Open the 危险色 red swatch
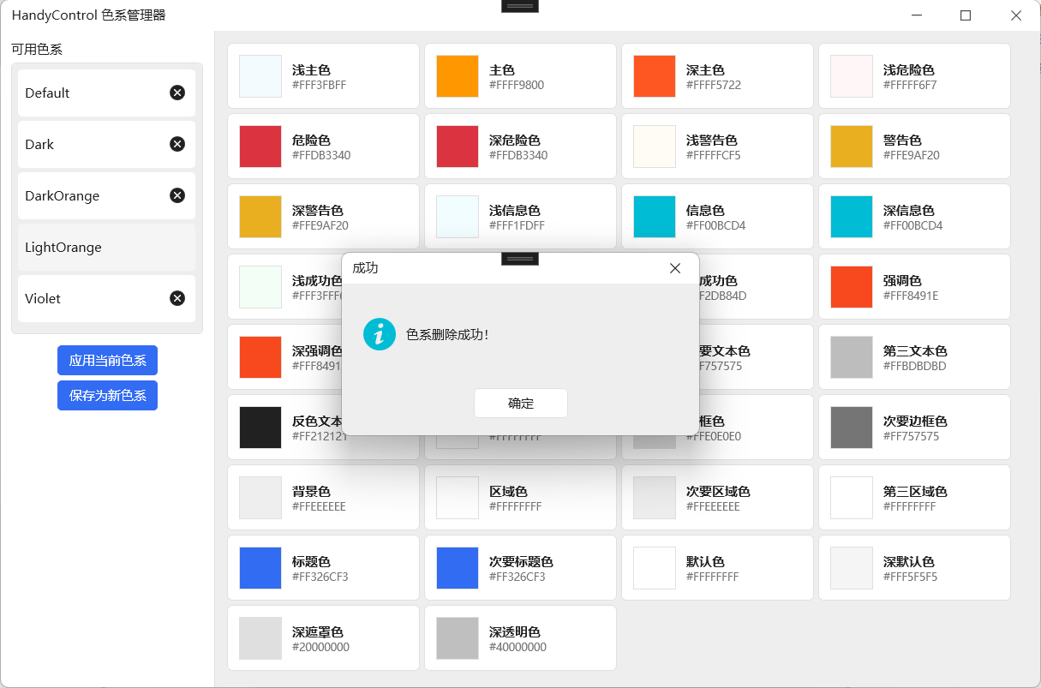Screen dimensions: 1041x688 click(260, 147)
